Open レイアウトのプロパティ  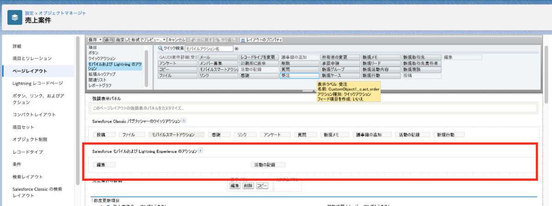click(x=261, y=40)
